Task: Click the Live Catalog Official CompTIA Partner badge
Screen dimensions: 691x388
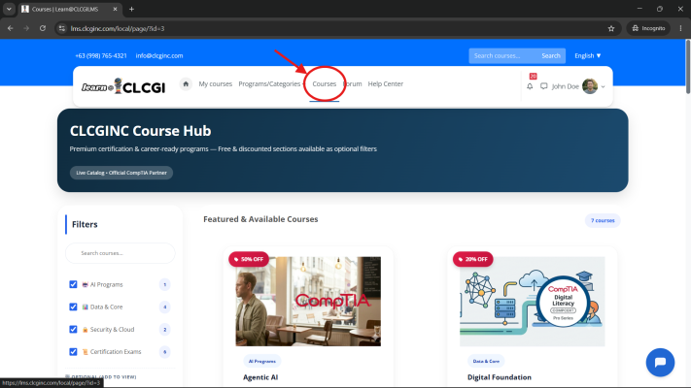Action: (121, 173)
